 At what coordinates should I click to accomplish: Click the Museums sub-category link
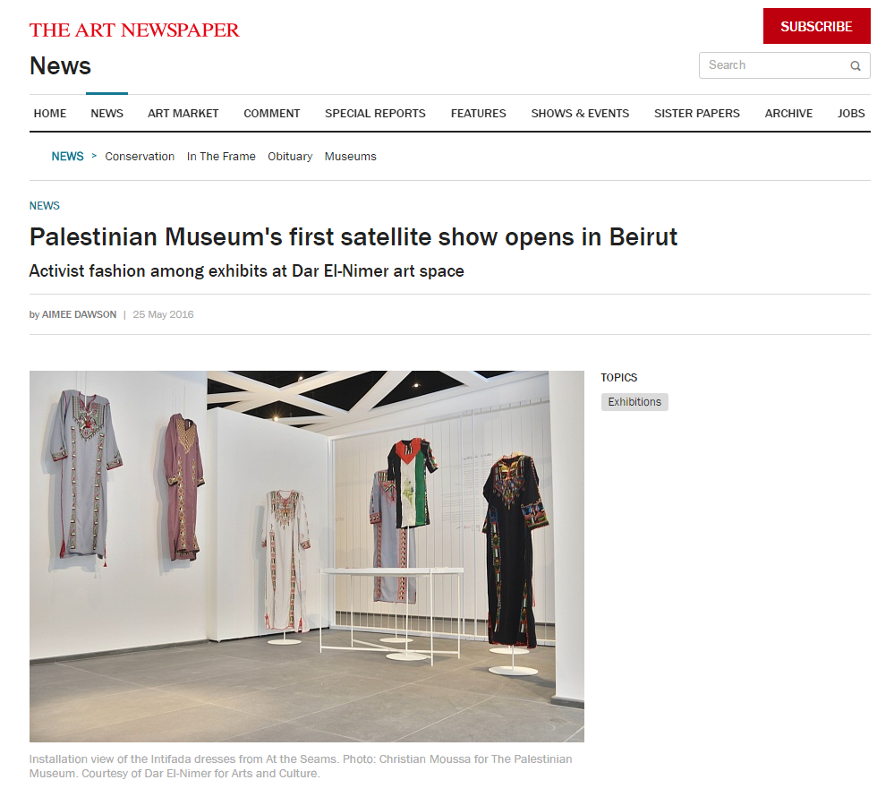pos(351,157)
